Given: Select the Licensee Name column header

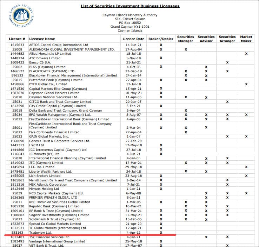Looking at the screenshot, I should [x=42, y=39].
